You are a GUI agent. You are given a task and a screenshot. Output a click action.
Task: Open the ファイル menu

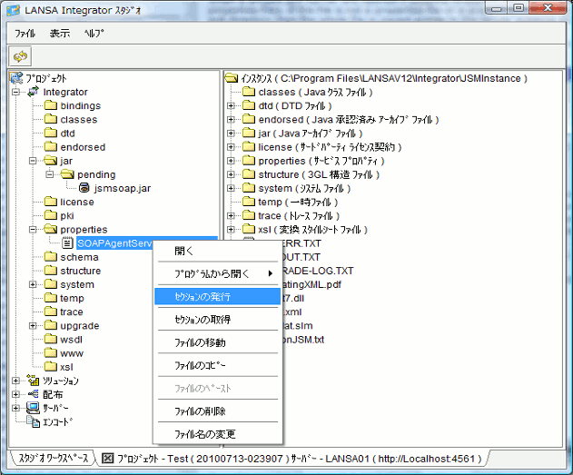click(x=25, y=34)
